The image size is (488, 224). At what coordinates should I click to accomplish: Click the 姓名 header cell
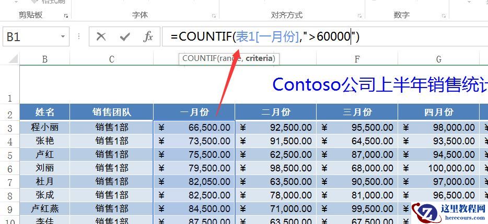[45, 112]
